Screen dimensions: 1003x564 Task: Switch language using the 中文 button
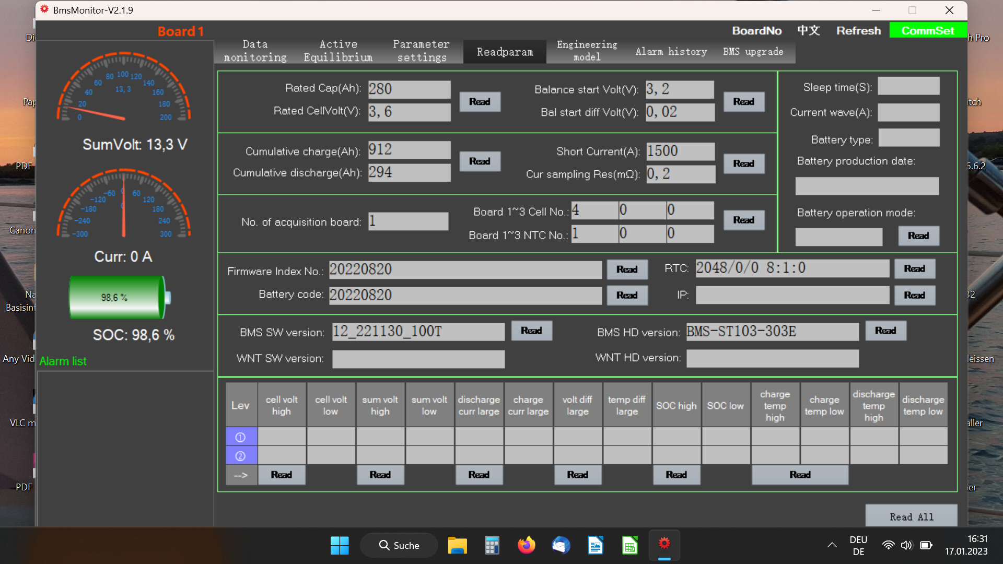[808, 31]
